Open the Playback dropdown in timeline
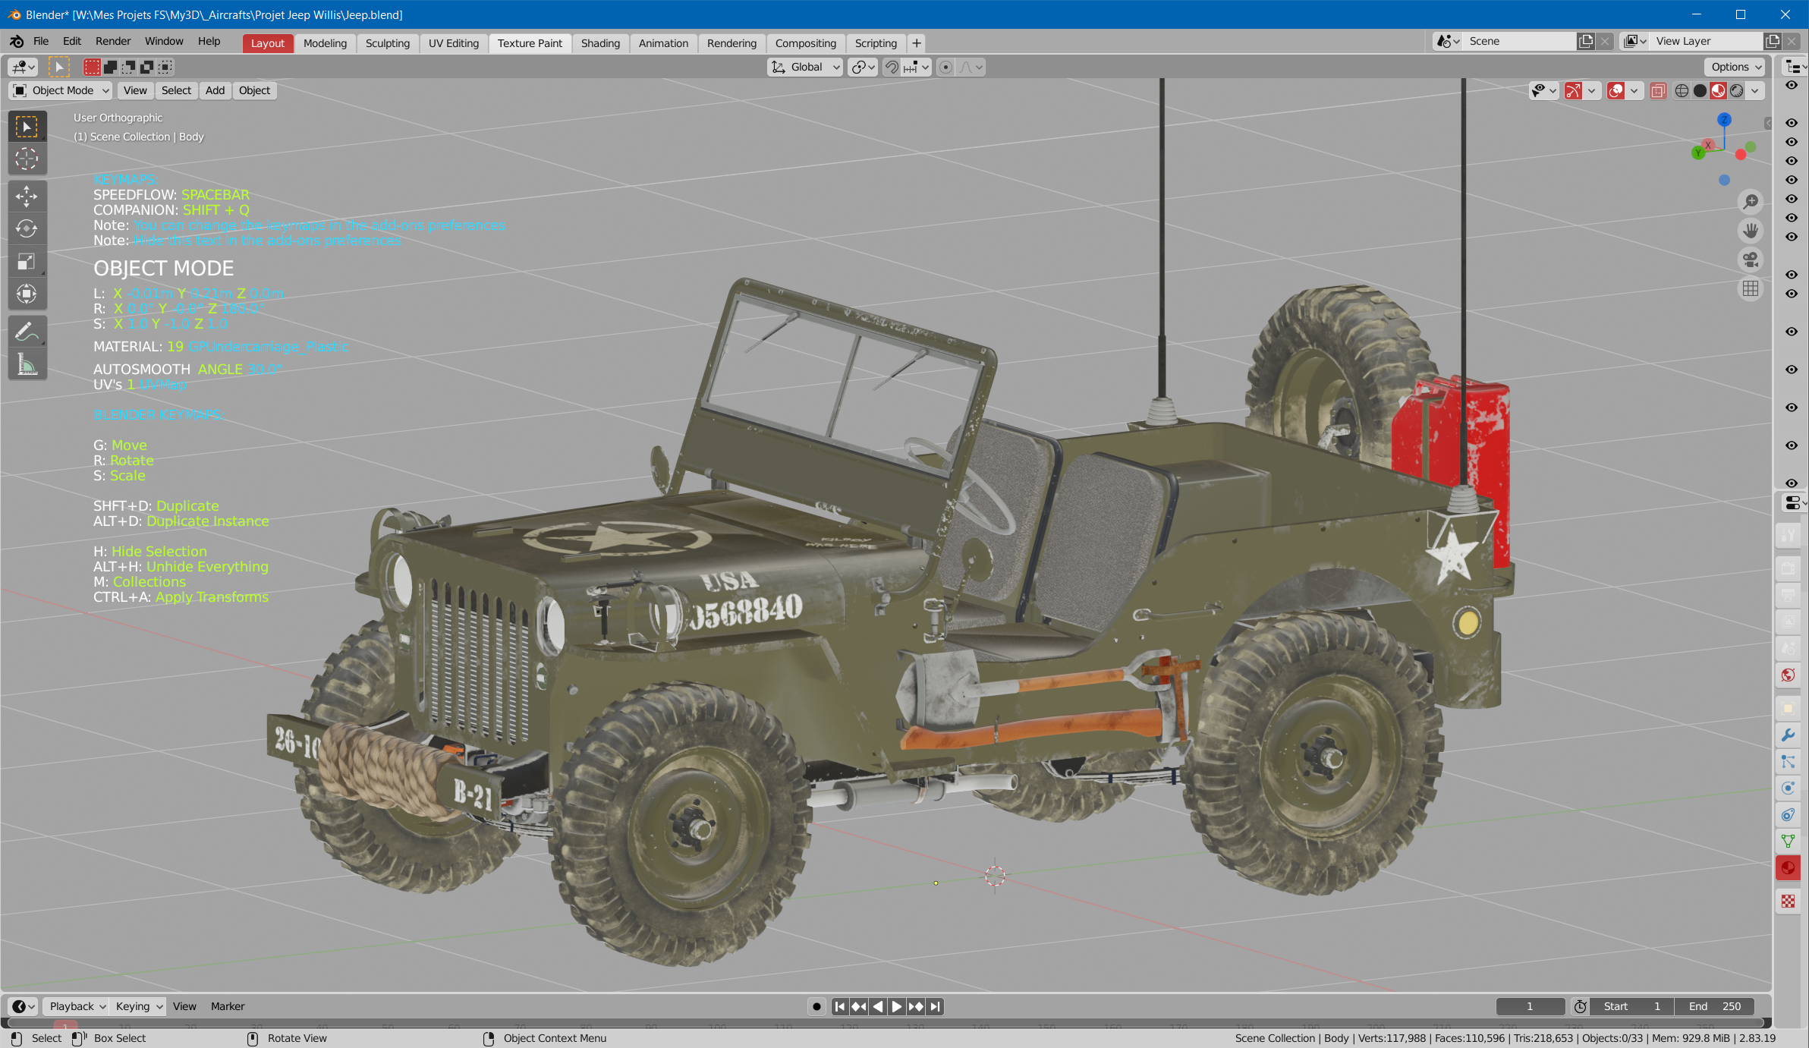Screen dimensions: 1809x1048 [x=75, y=1006]
